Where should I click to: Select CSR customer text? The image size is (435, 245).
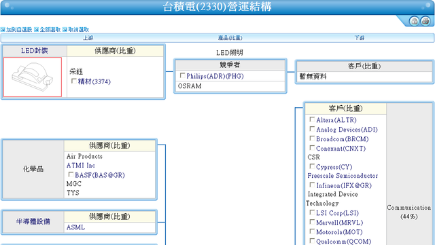[x=314, y=157]
